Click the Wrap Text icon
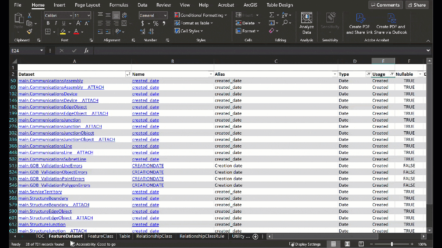The image size is (442, 248). 124,15
